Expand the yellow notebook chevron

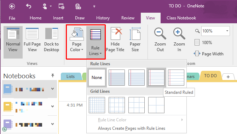click(52, 106)
